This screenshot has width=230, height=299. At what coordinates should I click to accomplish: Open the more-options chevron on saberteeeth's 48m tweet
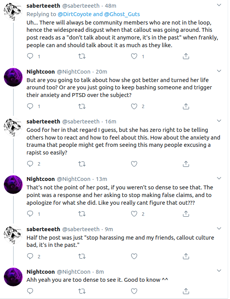(219, 5)
